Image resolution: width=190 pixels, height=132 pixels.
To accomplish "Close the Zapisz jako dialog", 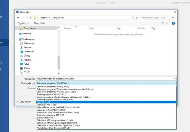I will (175, 12).
